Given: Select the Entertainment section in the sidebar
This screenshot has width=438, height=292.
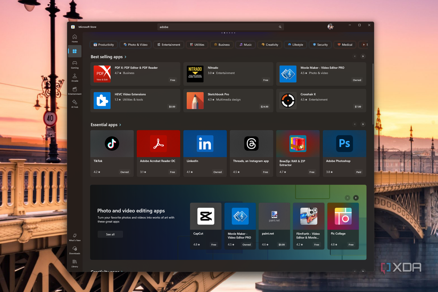Looking at the screenshot, I should click(74, 90).
